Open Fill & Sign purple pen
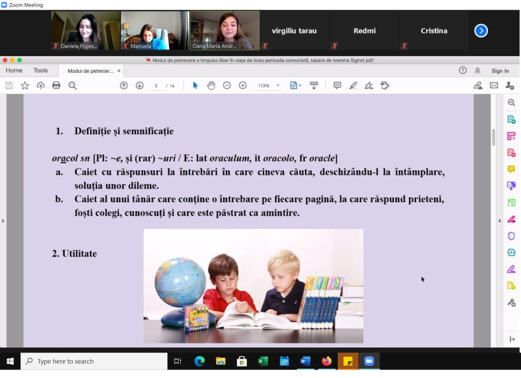 coord(511,269)
